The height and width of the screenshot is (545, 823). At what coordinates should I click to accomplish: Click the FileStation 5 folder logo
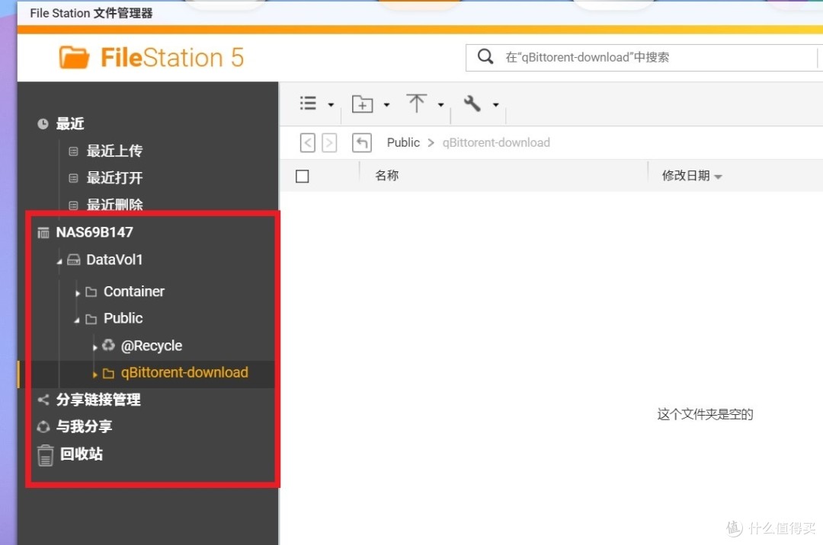point(74,58)
